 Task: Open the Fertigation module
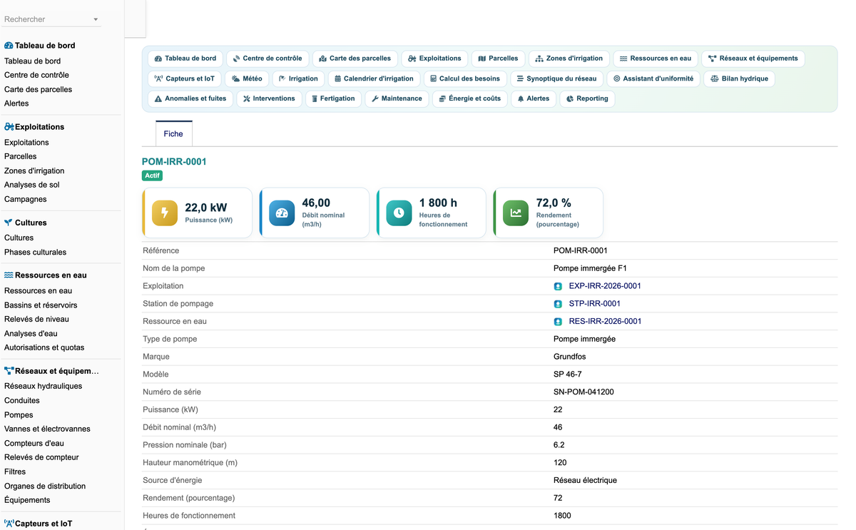click(x=333, y=98)
